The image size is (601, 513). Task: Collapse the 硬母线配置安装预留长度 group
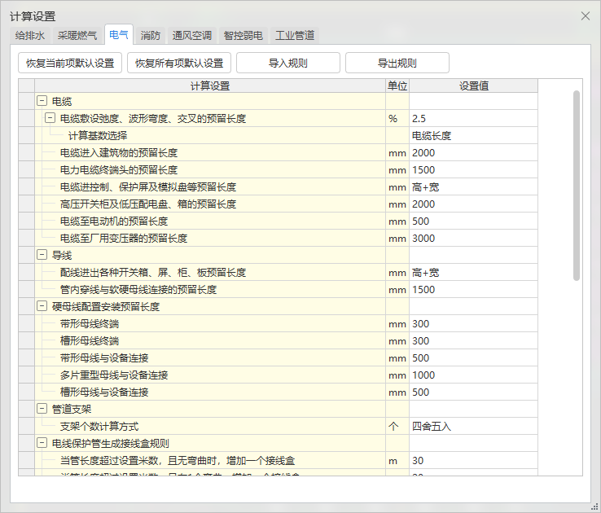tap(42, 306)
